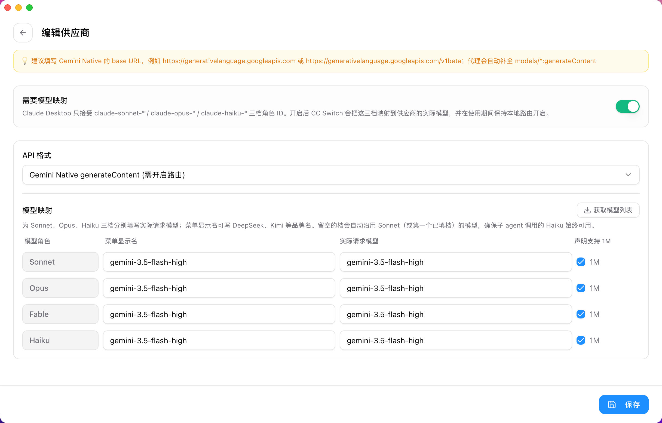Uncheck the 1M checkbox for Fable

pos(581,314)
